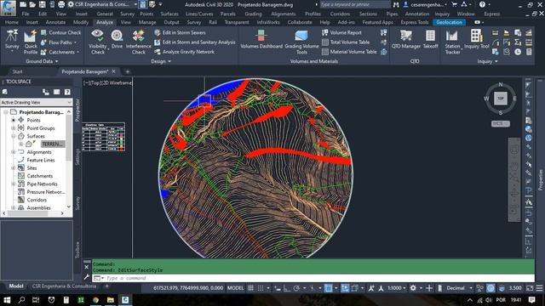
Task: Toggle polar tracking
Action: coord(296,288)
